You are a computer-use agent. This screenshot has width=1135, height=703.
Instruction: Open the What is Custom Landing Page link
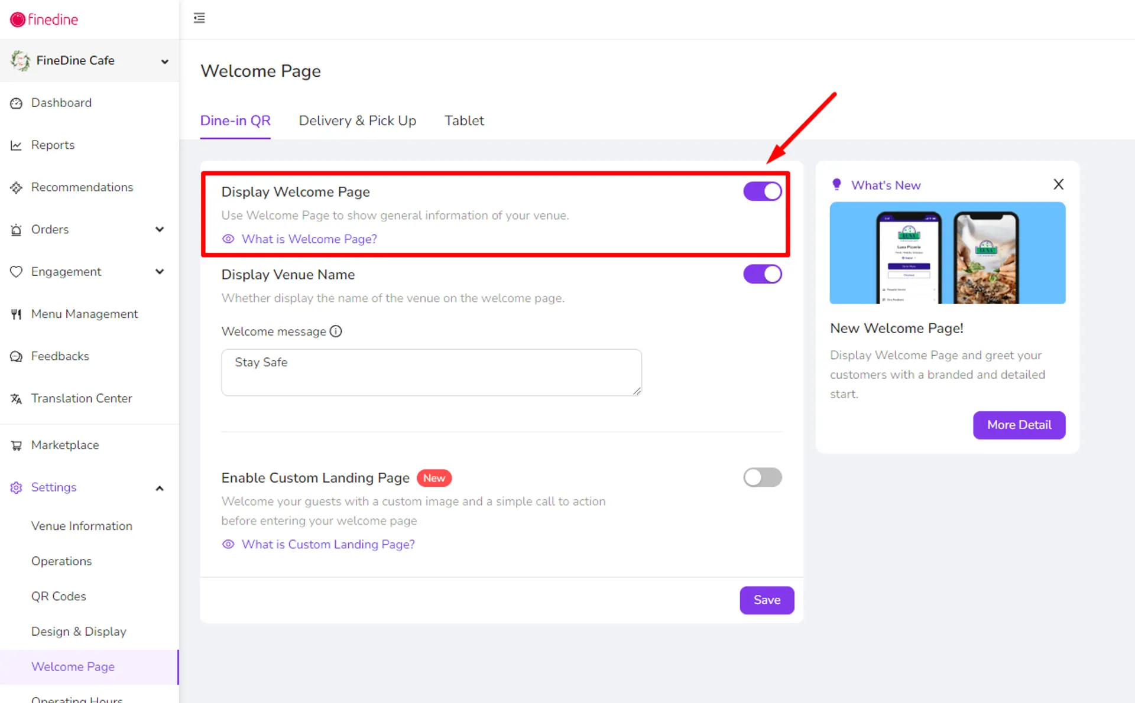point(328,544)
